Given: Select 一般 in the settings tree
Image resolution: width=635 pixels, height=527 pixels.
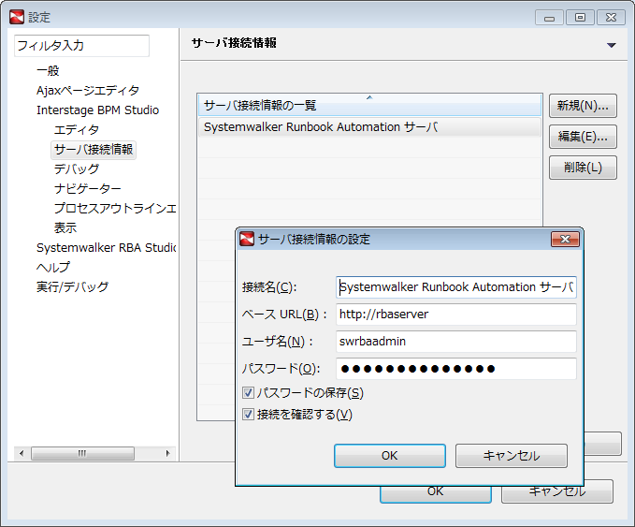Looking at the screenshot, I should 48,70.
